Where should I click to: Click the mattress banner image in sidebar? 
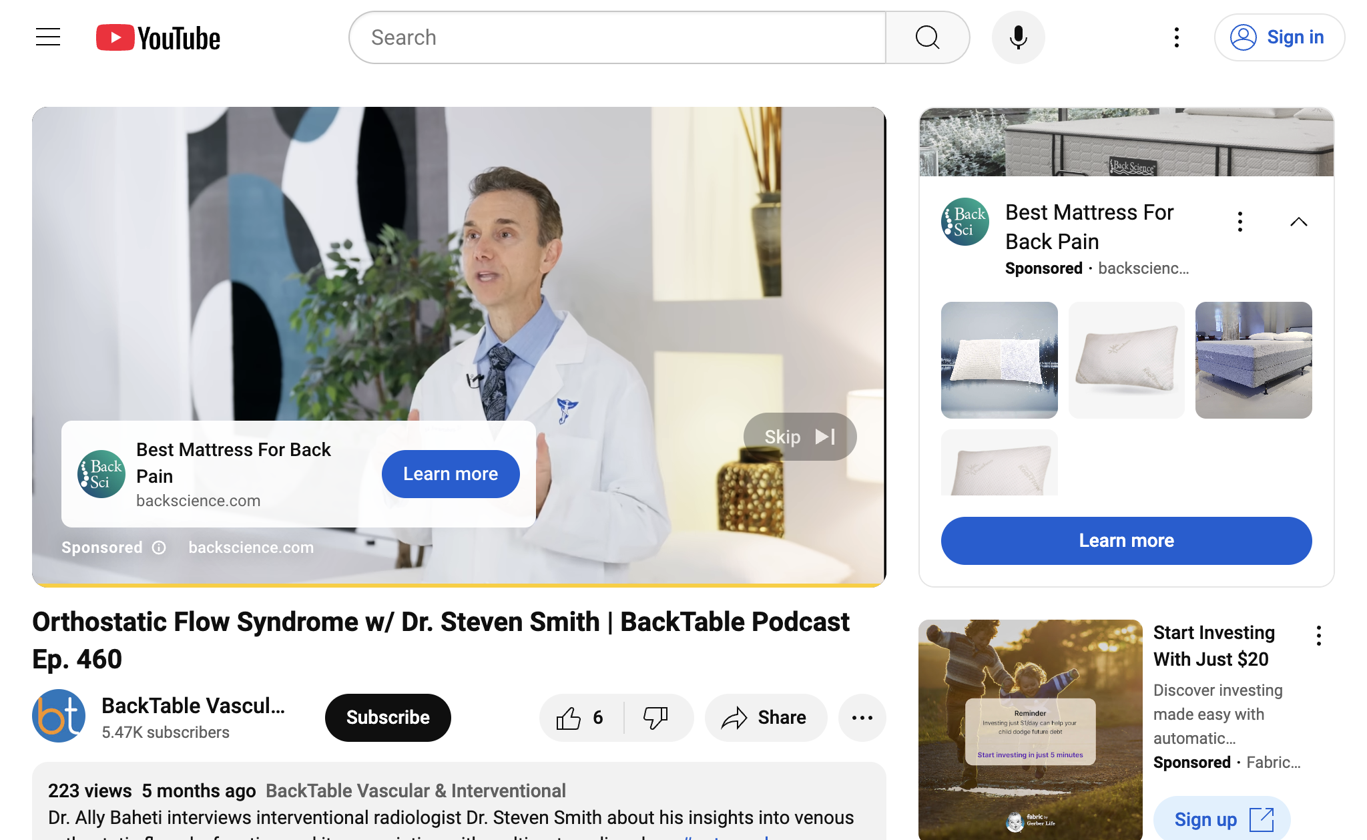[1127, 142]
